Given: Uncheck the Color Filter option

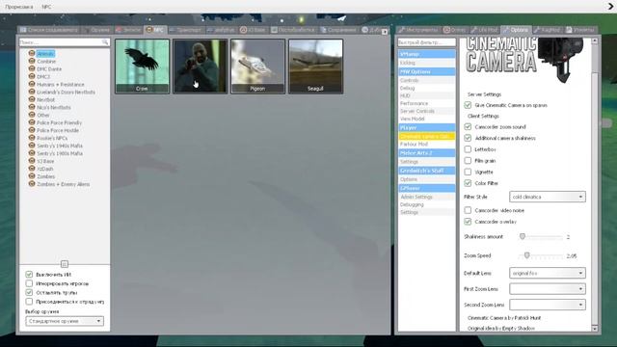Looking at the screenshot, I should (468, 183).
